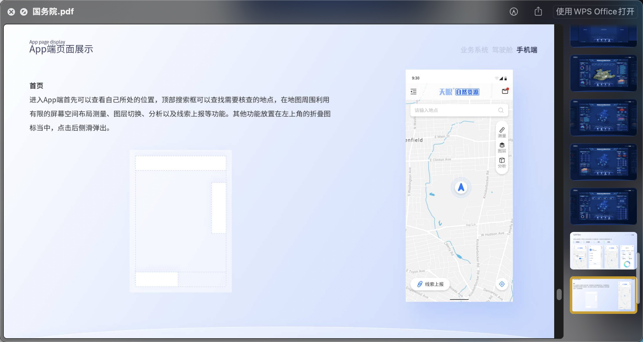
Task: Click the App端页面展示 title
Action: pyautogui.click(x=61, y=49)
